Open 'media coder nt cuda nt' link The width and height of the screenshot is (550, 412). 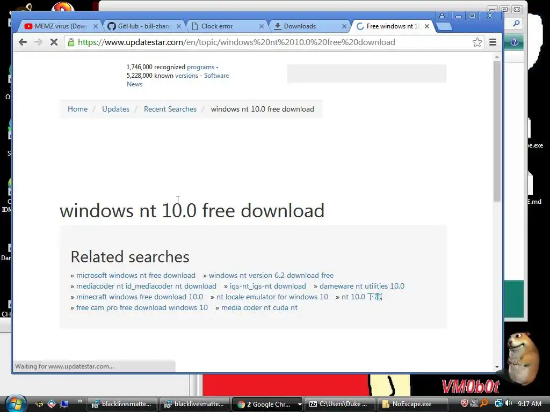click(259, 307)
